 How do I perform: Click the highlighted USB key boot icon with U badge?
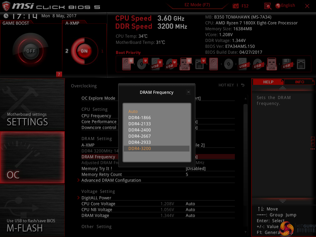pyautogui.click(x=185, y=64)
